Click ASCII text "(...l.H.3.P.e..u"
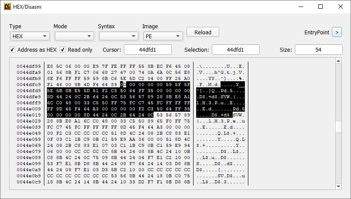 coord(221,121)
